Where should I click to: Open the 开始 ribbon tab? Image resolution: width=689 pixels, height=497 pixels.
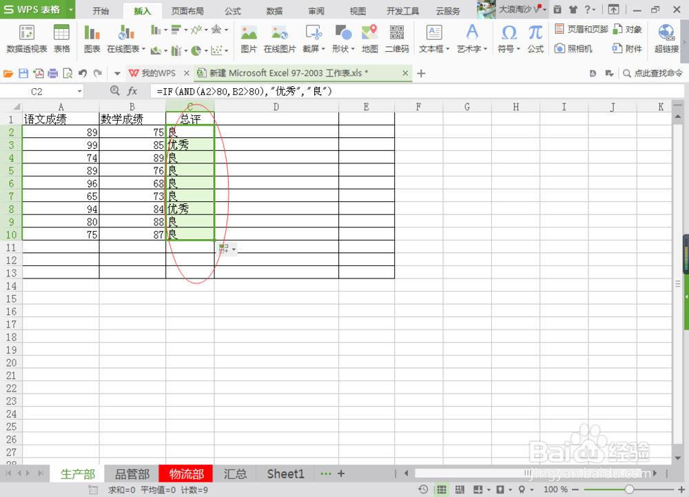coord(101,11)
